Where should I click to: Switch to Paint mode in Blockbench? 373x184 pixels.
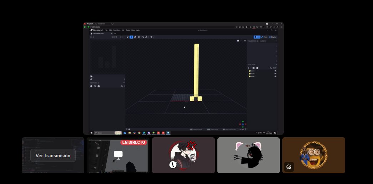tap(264, 37)
